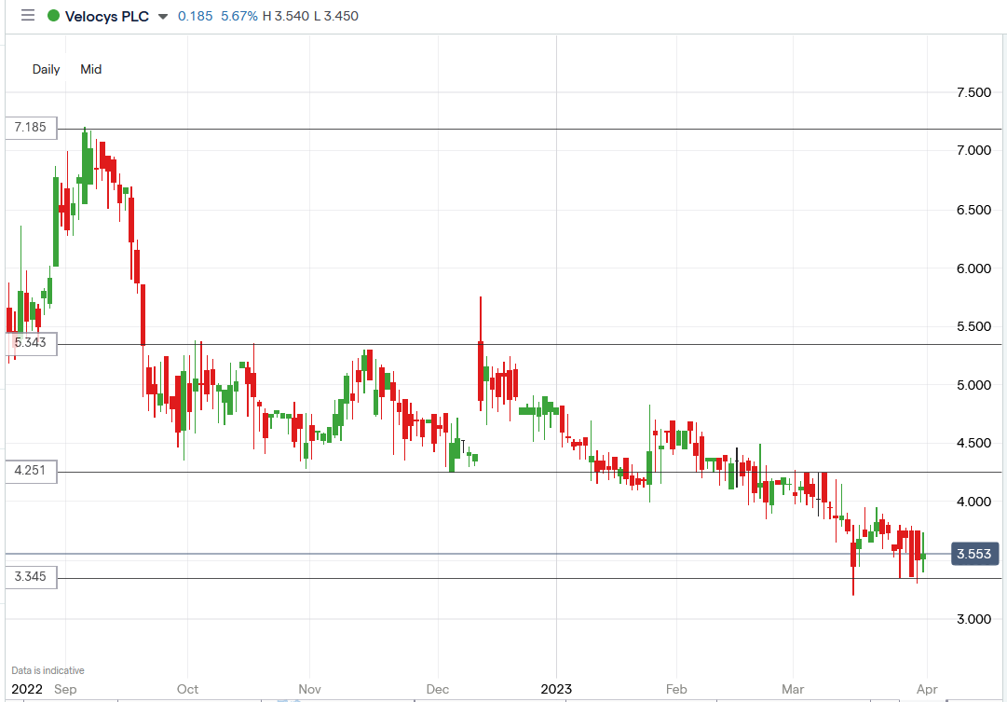
Task: Click the Sep date axis label
Action: (65, 690)
